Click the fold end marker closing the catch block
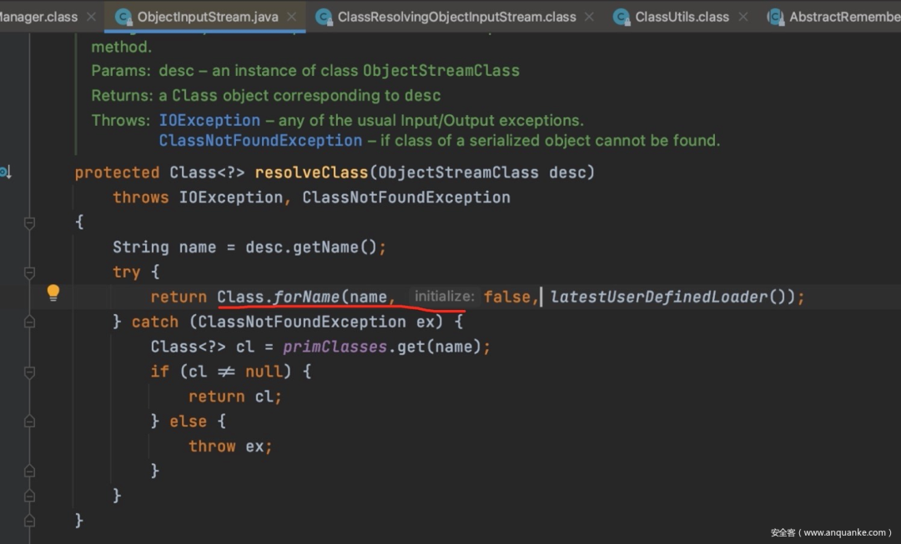 pyautogui.click(x=30, y=496)
